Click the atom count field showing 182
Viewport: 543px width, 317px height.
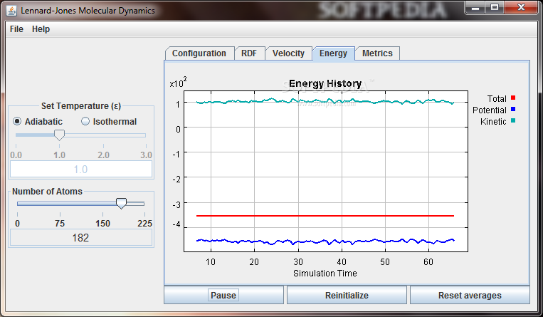[x=80, y=238]
